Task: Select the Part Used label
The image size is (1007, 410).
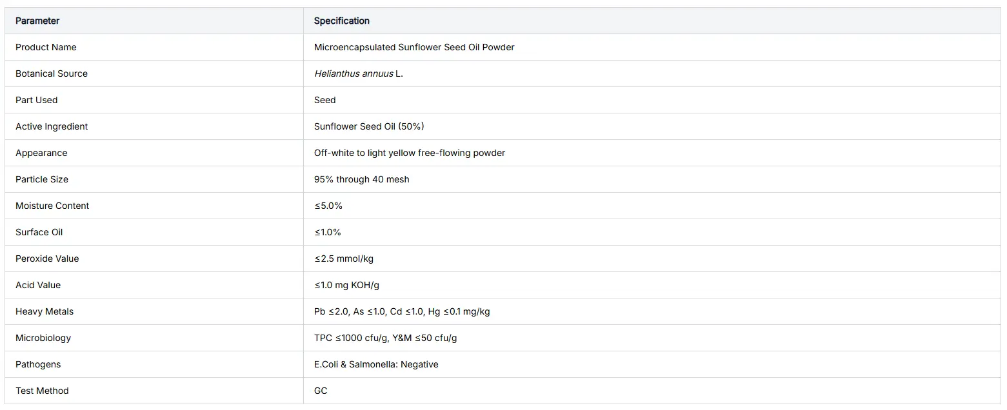Action: tap(37, 100)
